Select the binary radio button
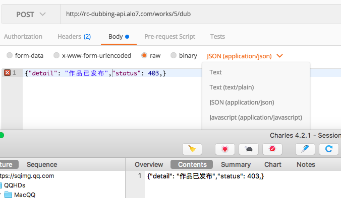This screenshot has height=198, width=341. click(174, 55)
